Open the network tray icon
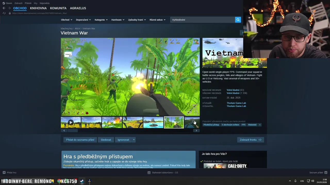The image size is (330, 185). 308,181
